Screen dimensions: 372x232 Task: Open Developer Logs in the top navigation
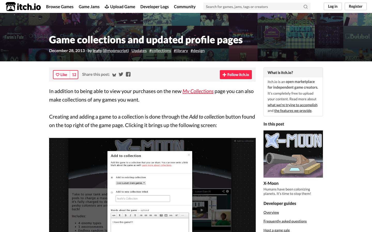(x=154, y=7)
